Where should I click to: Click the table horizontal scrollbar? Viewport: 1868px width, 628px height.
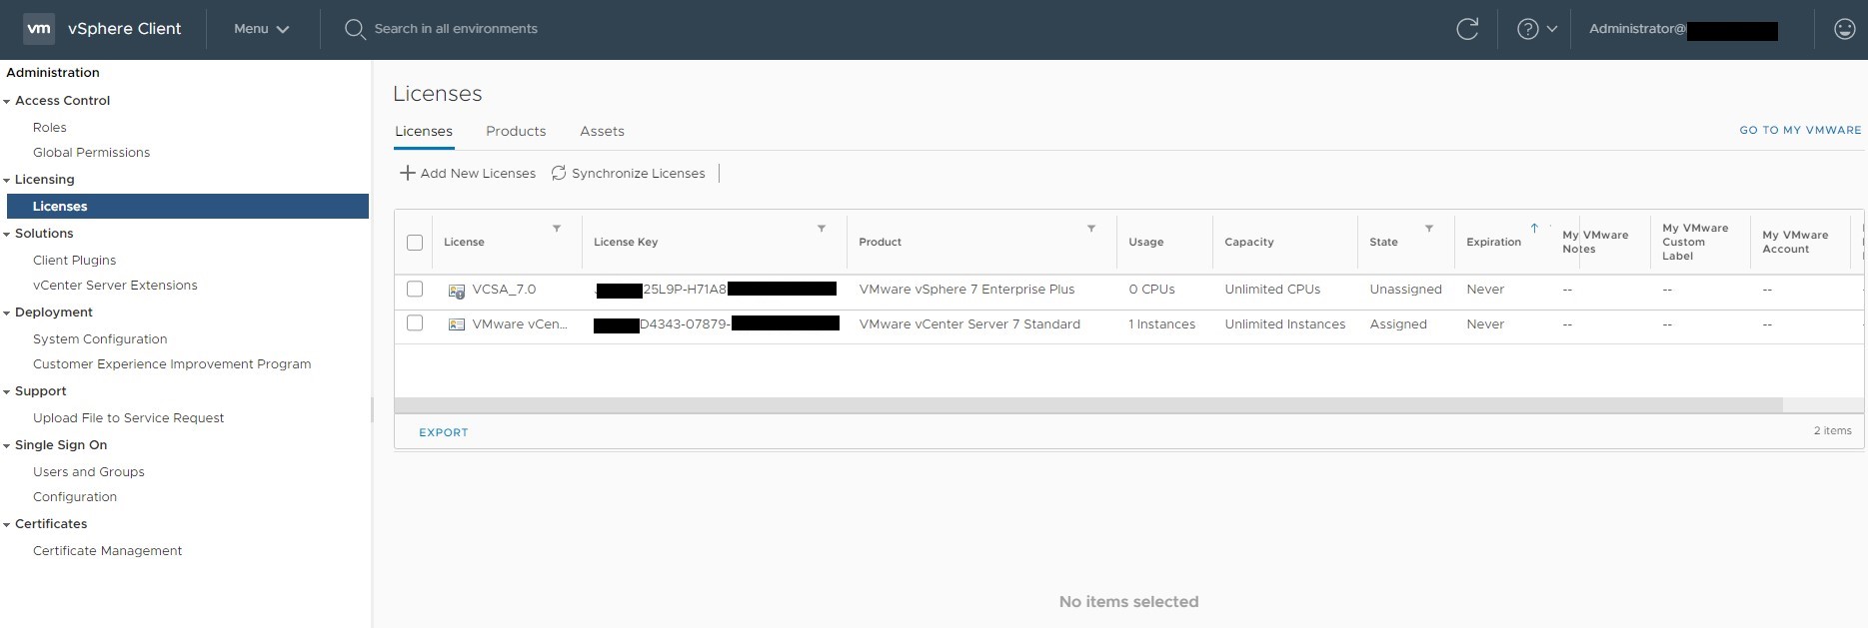coord(1087,405)
